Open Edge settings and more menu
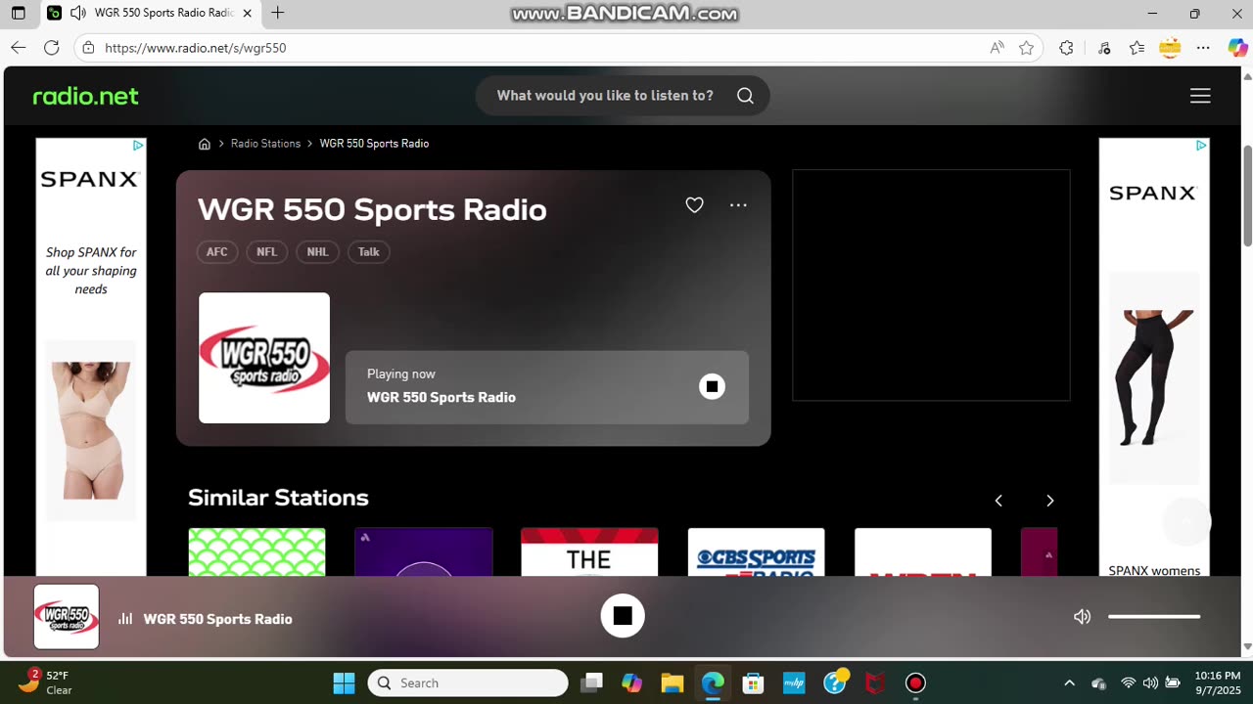This screenshot has height=704, width=1253. click(x=1203, y=48)
